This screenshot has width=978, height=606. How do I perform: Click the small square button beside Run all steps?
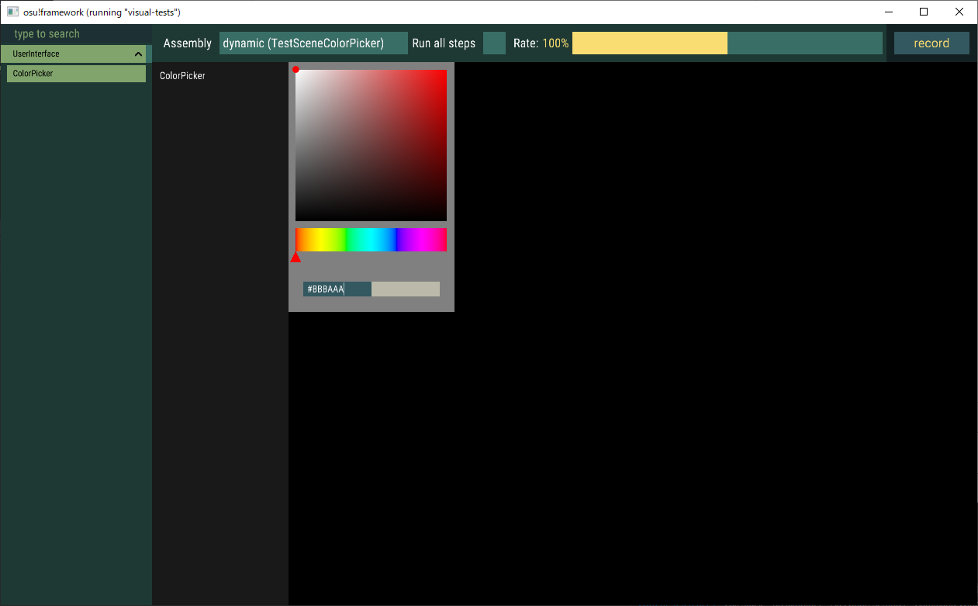494,43
